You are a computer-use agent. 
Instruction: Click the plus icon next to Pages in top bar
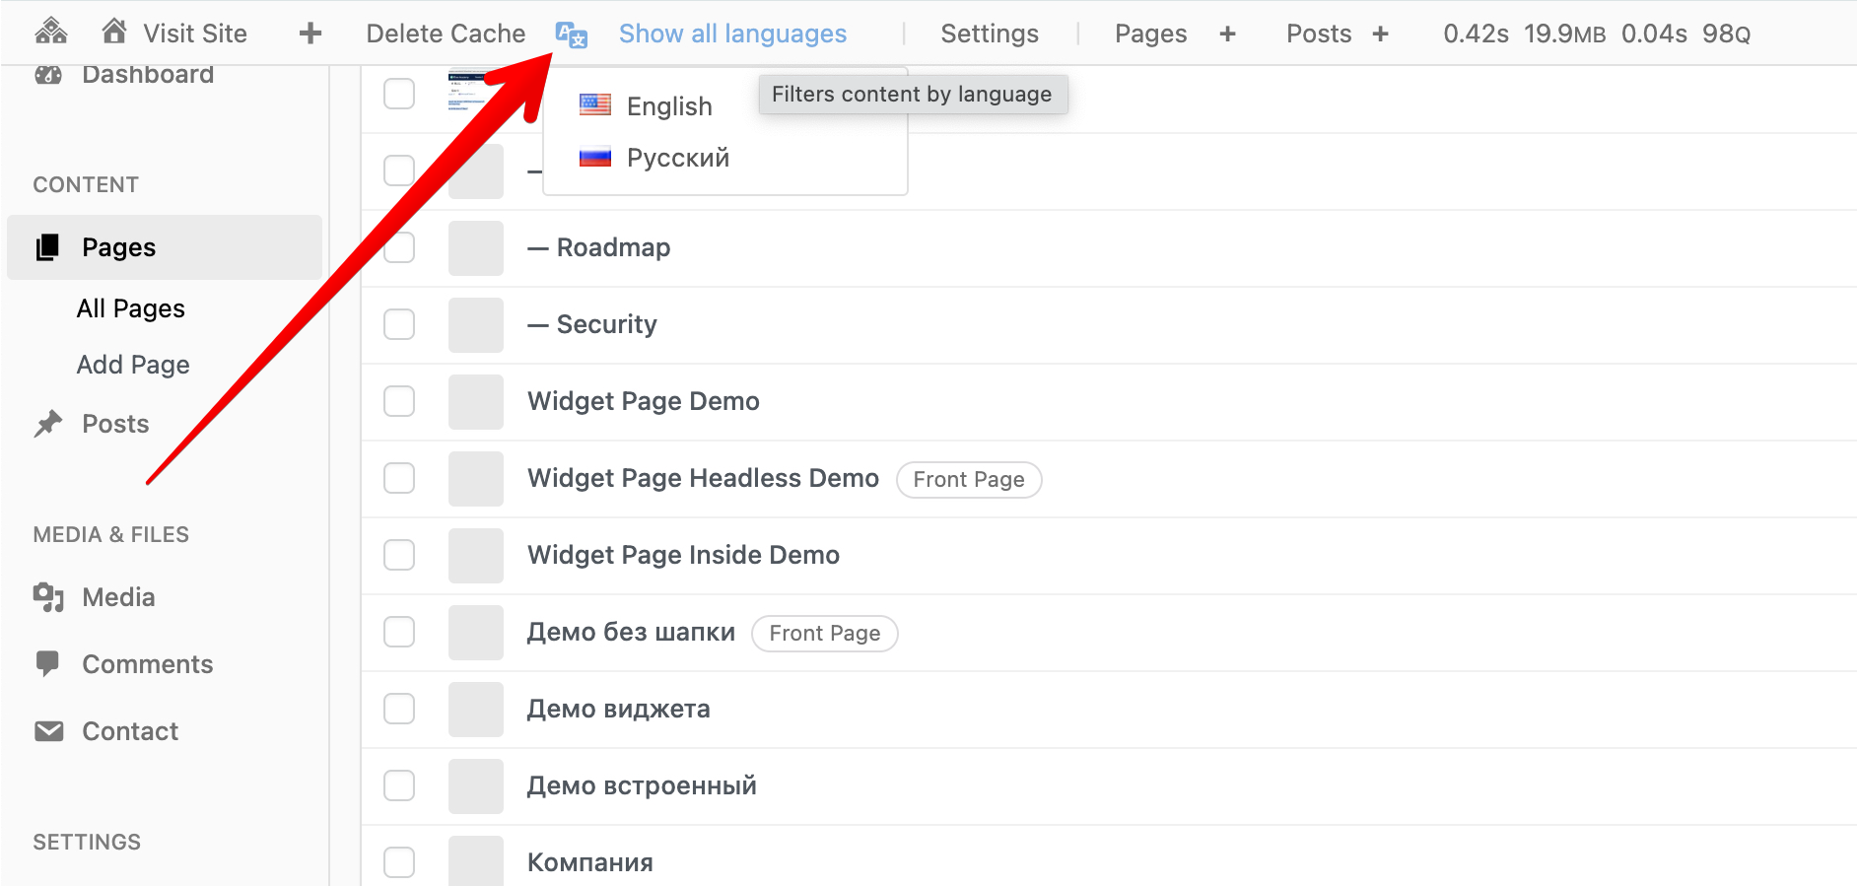[1227, 34]
